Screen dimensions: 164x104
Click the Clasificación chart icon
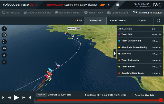coord(109,12)
